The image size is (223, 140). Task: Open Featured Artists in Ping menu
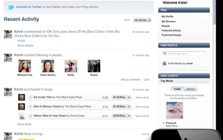[x=171, y=31]
